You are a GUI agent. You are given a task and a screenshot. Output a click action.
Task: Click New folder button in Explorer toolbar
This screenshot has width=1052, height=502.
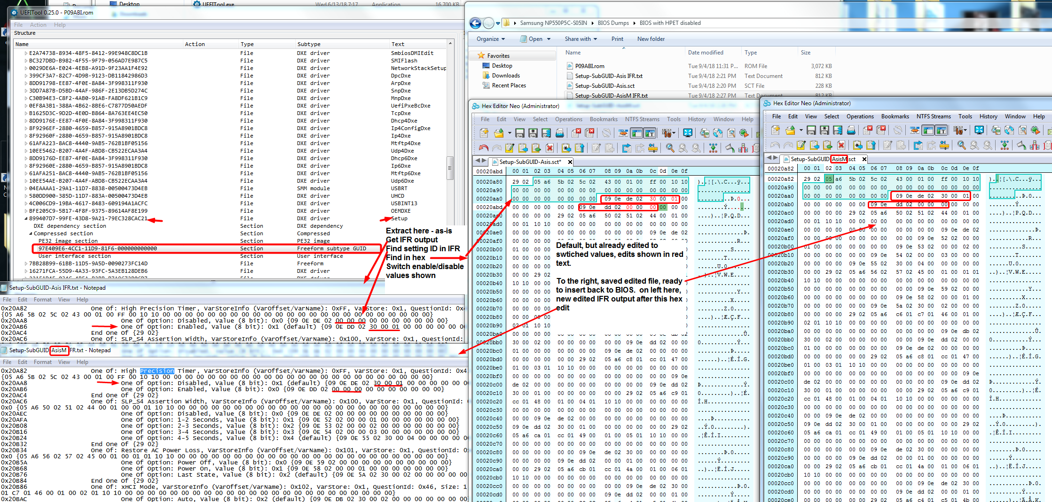651,39
